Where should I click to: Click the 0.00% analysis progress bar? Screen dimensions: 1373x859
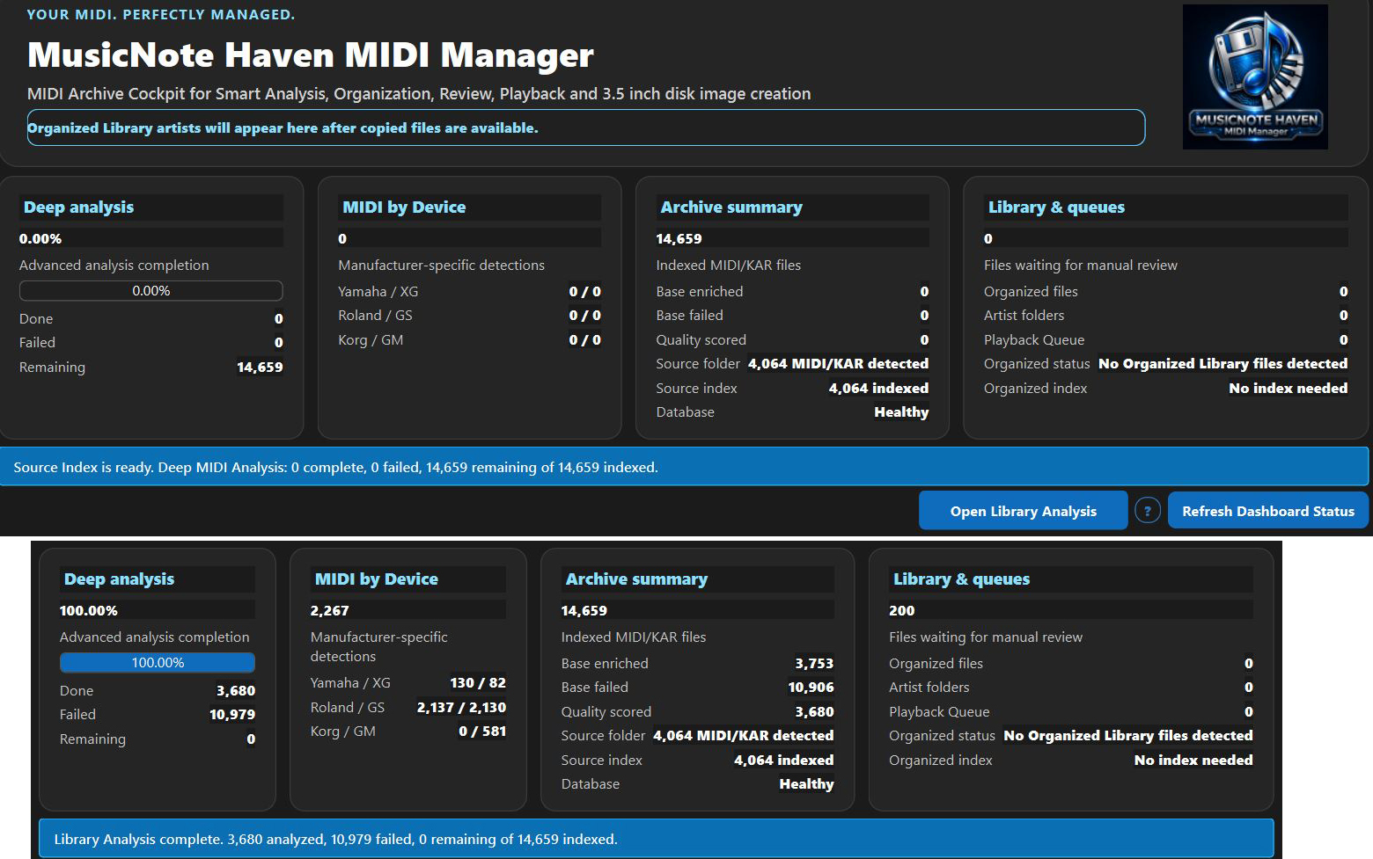[151, 291]
